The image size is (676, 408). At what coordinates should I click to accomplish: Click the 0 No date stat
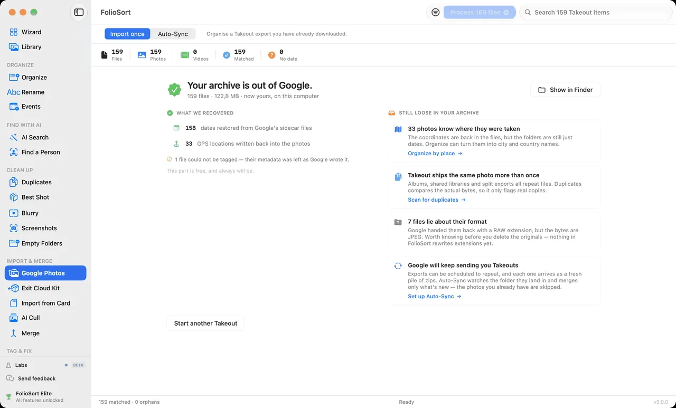[x=283, y=55]
